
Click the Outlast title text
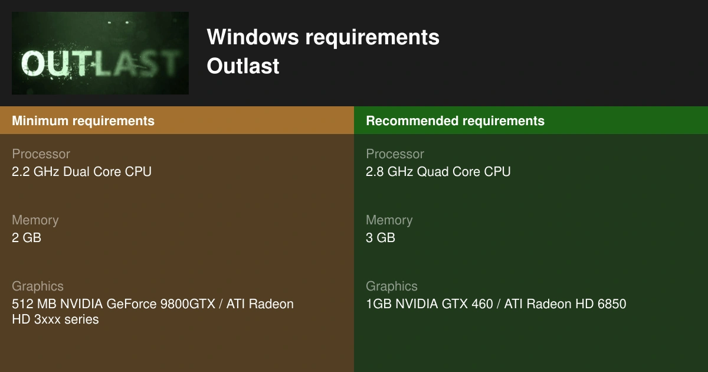point(243,66)
